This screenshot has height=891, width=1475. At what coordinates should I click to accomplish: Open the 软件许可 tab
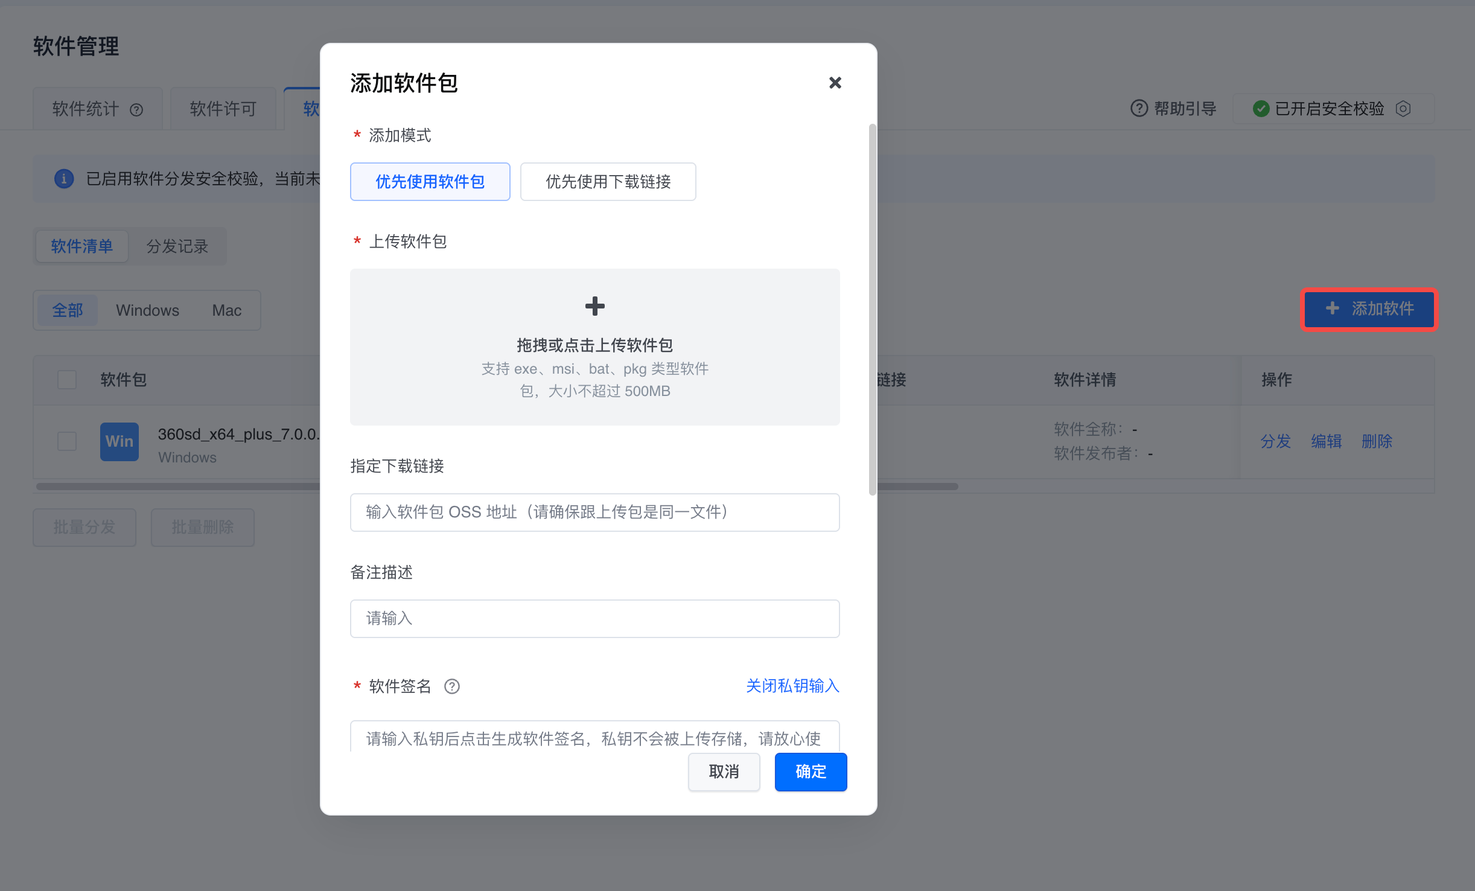(x=223, y=109)
